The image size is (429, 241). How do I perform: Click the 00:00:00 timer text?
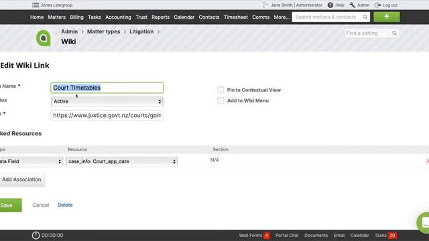tap(52, 235)
